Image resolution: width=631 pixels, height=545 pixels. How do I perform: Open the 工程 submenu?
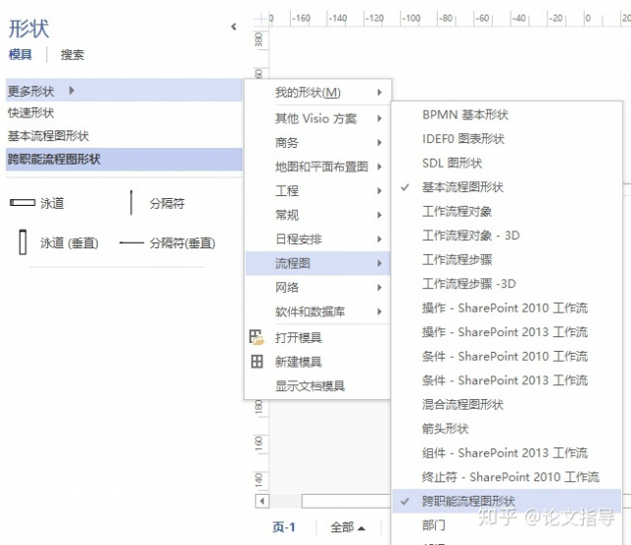317,190
